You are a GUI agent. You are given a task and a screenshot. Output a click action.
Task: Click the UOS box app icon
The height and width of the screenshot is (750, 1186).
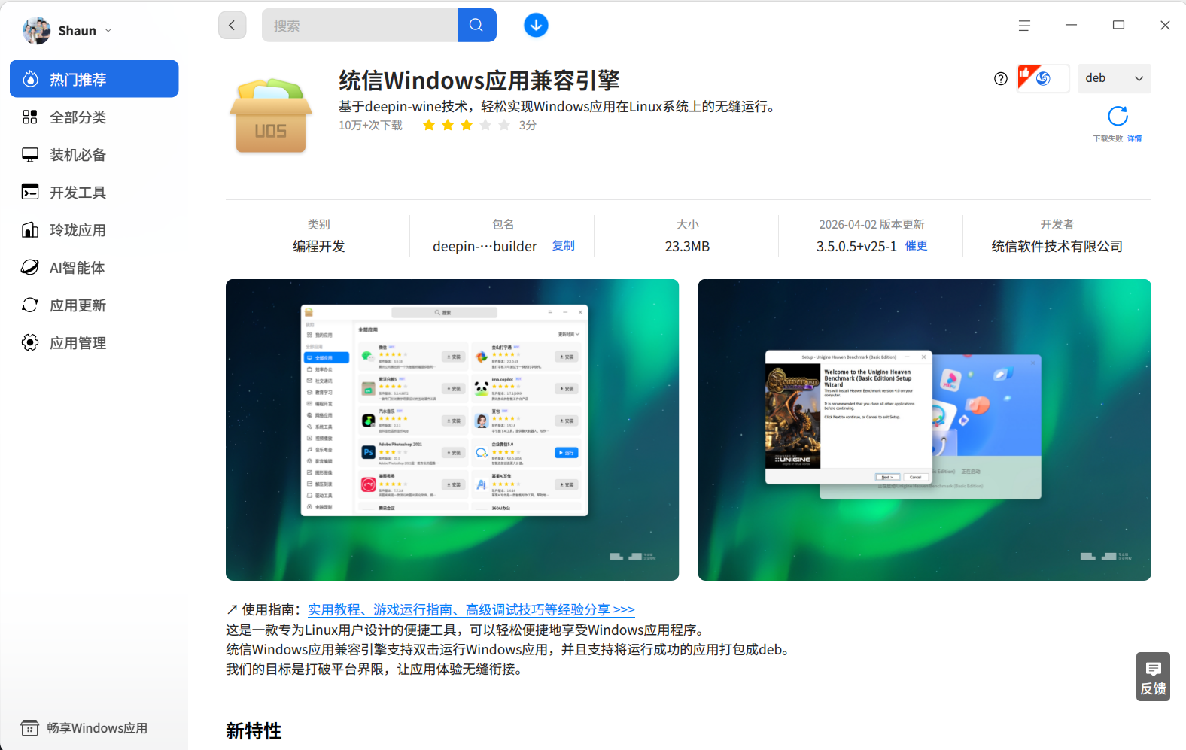click(x=271, y=116)
